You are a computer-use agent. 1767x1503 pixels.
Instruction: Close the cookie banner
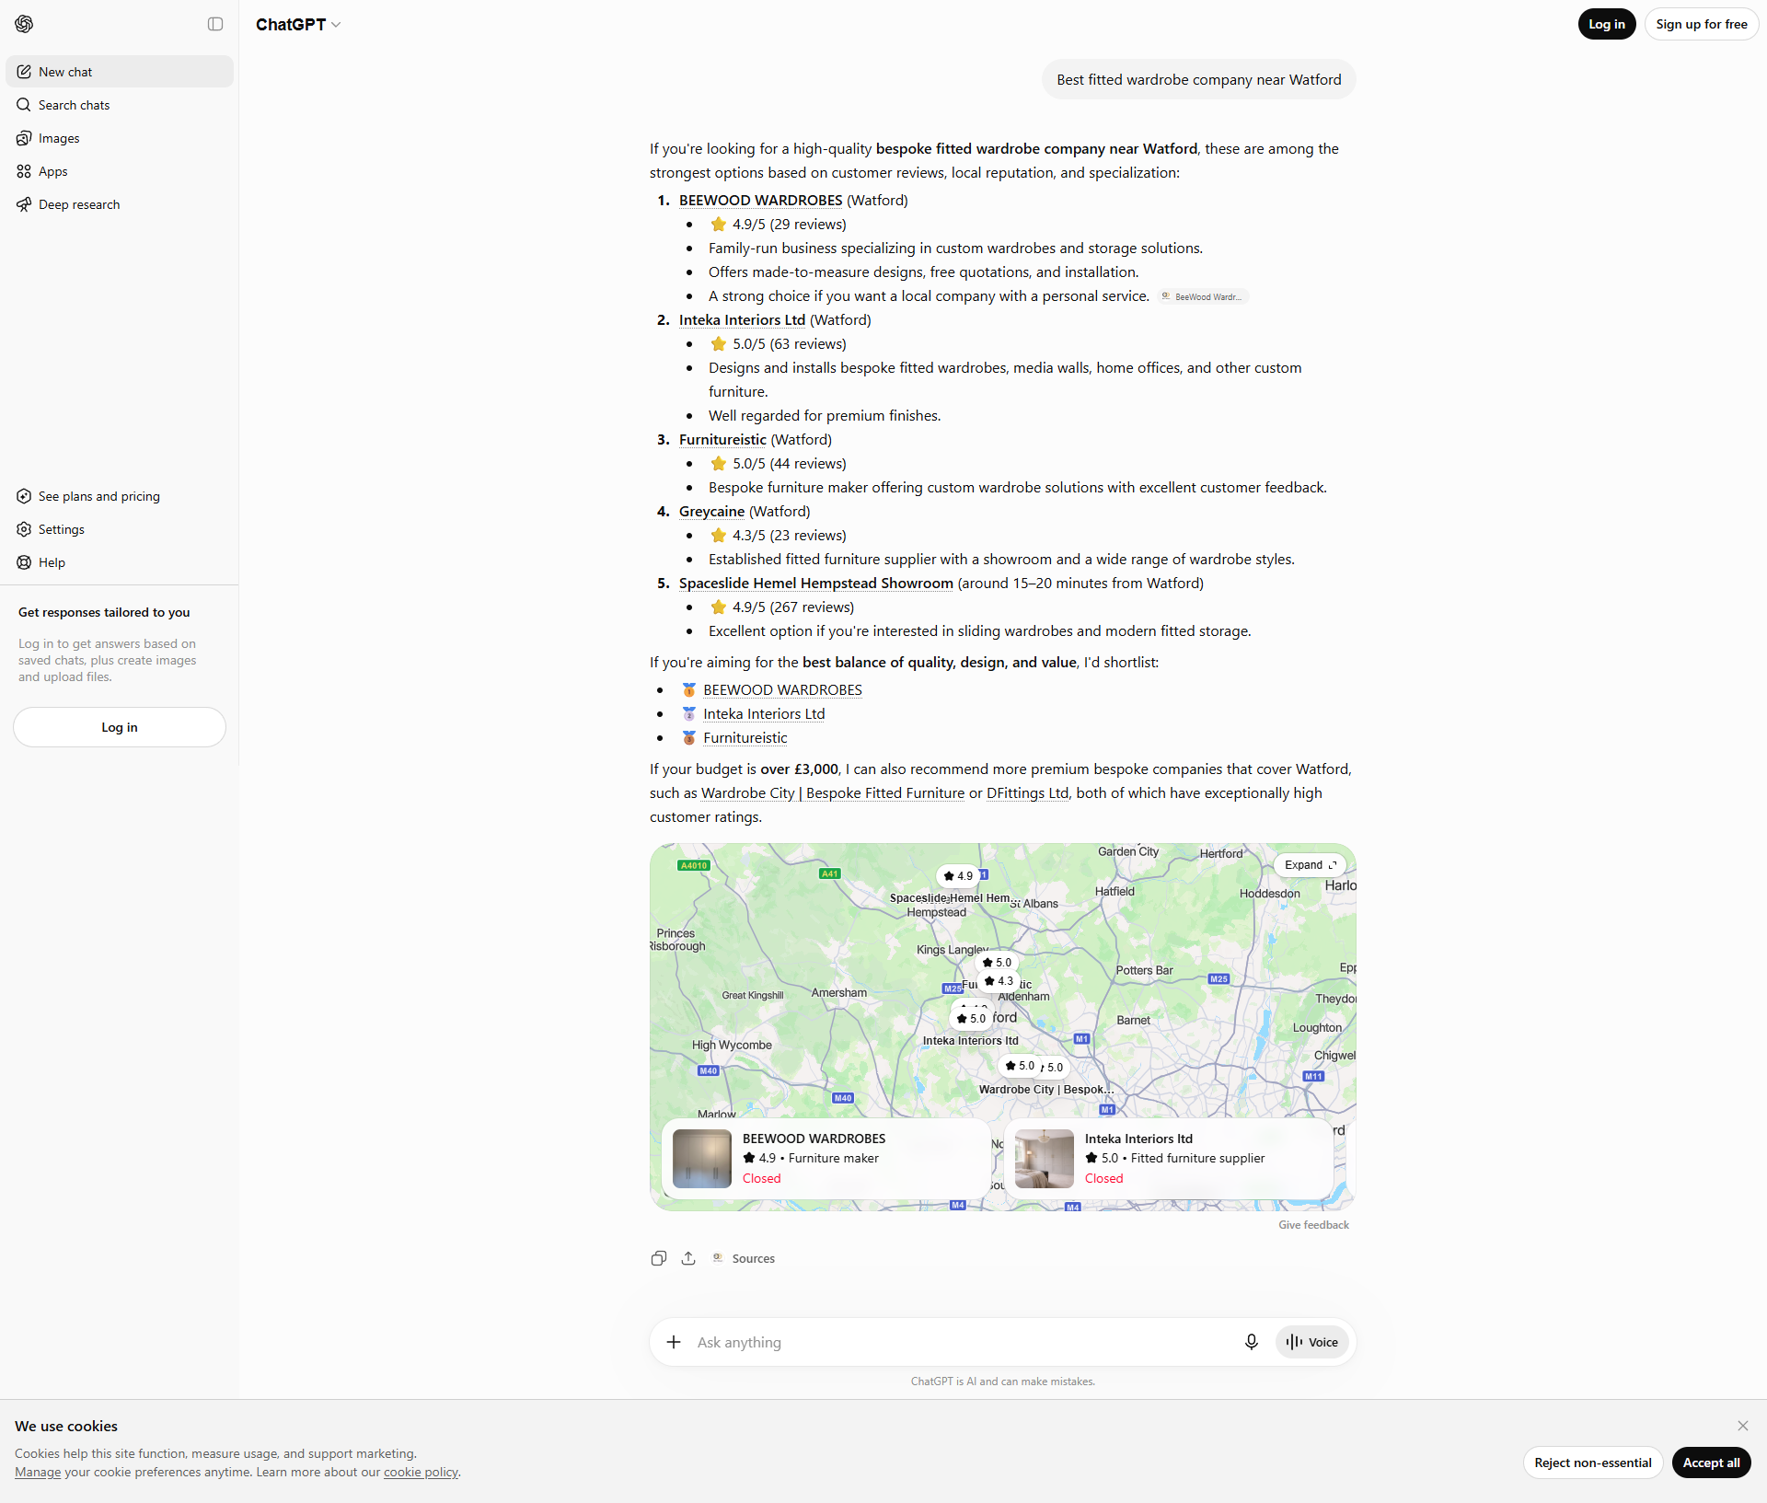1743,1426
